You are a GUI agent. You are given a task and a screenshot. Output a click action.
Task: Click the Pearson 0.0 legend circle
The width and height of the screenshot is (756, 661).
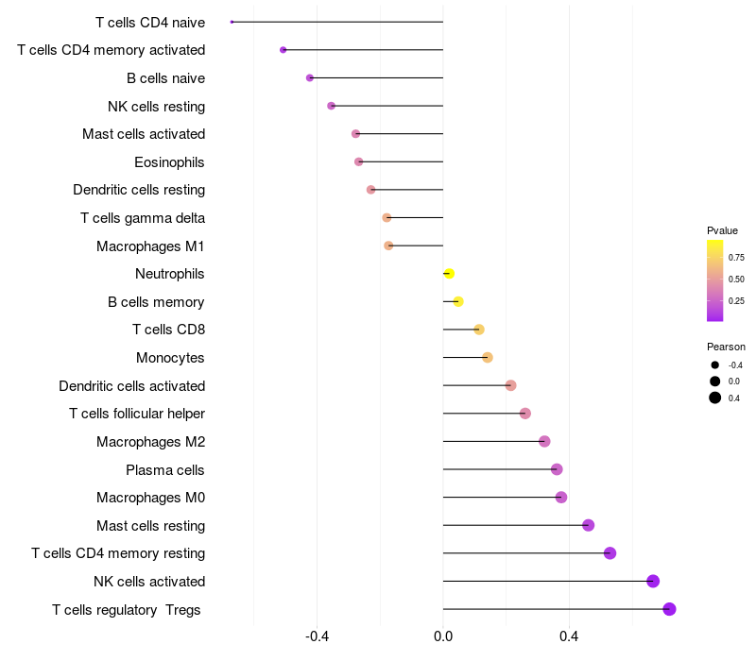714,381
